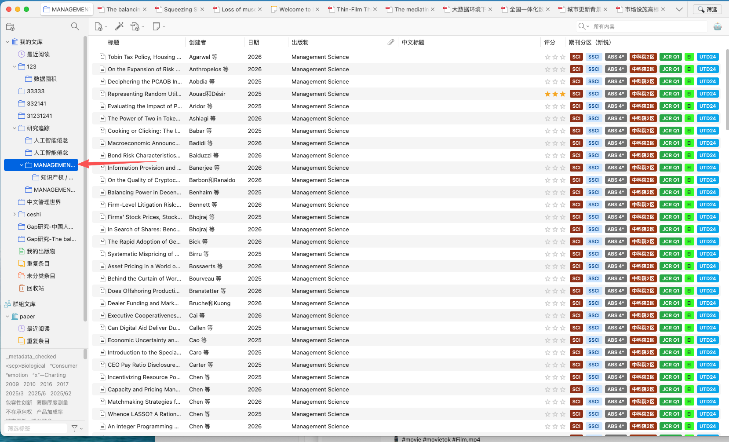This screenshot has height=442, width=729.
Task: Open 我的出版物 in the library tree
Action: tap(41, 251)
